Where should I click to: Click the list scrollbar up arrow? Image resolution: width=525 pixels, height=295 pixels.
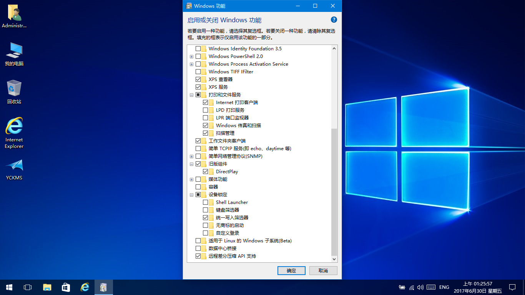tap(334, 48)
